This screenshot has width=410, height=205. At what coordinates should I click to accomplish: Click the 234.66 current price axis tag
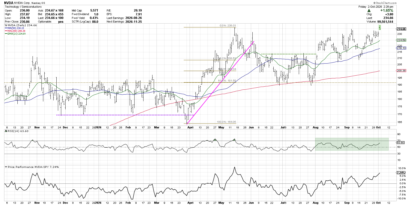click(401, 29)
